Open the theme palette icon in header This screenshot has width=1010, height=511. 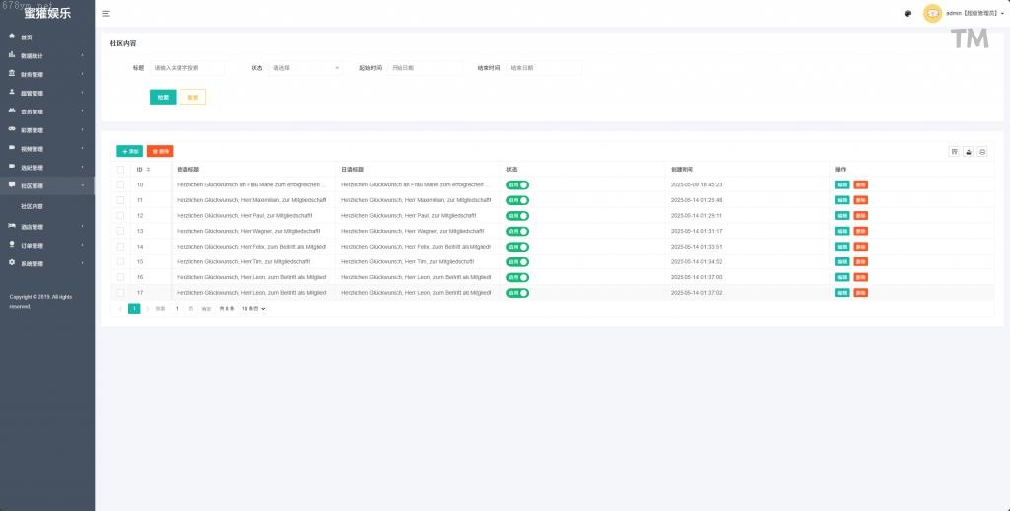click(907, 14)
